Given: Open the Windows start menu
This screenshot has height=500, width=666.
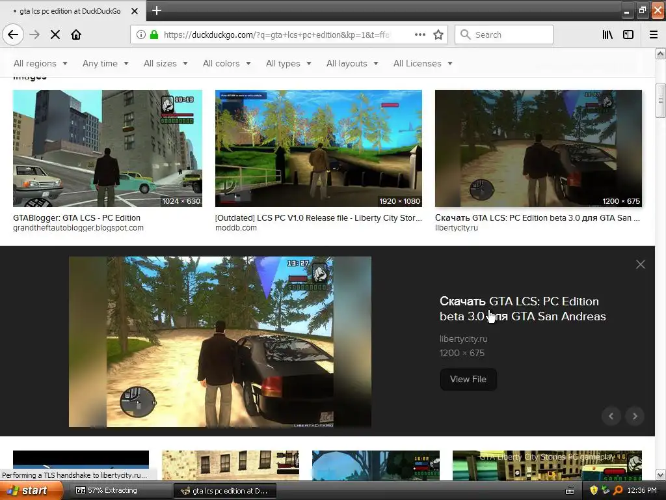Looking at the screenshot, I should coord(31,491).
